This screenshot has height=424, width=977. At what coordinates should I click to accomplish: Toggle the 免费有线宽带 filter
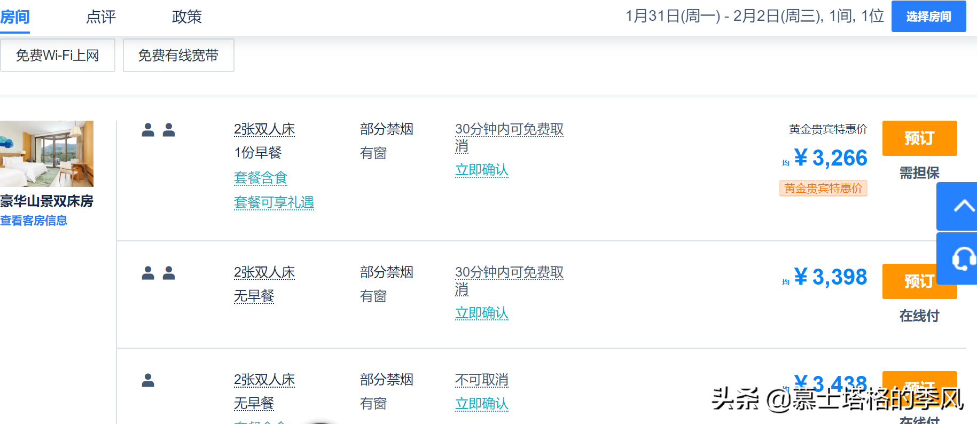178,56
